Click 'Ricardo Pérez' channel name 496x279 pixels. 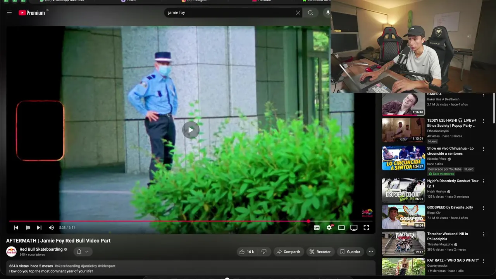(x=437, y=159)
